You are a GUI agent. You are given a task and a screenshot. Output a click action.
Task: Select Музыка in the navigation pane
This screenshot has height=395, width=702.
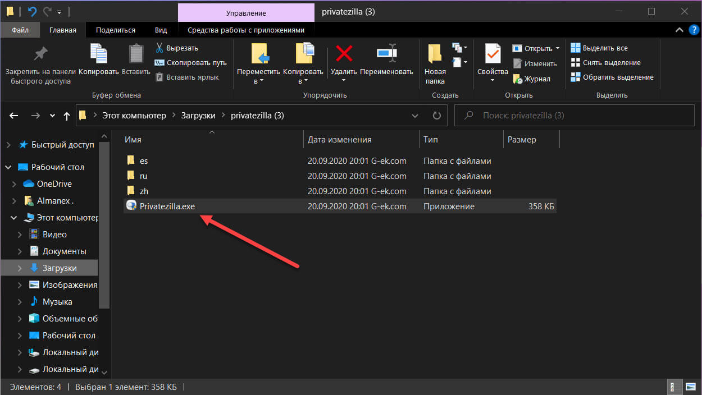[x=57, y=302]
